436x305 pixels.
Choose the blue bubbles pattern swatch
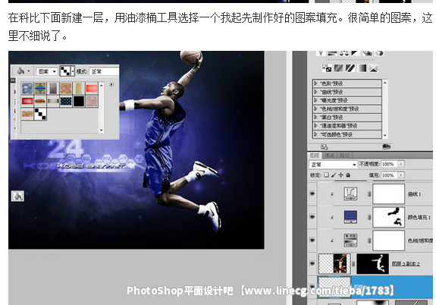coord(27,89)
